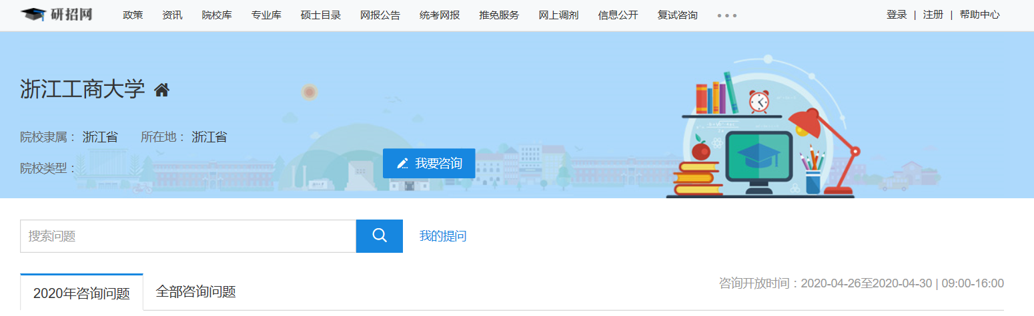This screenshot has height=316, width=1034.
Task: Focus the 搜索问题 search field
Action: pos(188,236)
